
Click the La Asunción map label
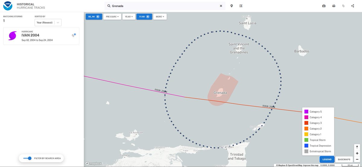[135, 132]
